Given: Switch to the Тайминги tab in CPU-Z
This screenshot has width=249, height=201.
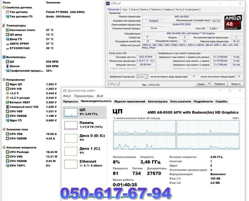Looking at the screenshot, I should 156,9.
